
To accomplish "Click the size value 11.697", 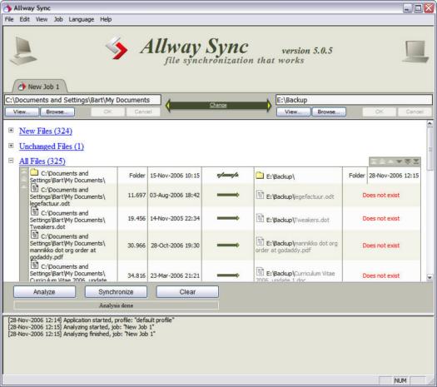I will coord(137,196).
